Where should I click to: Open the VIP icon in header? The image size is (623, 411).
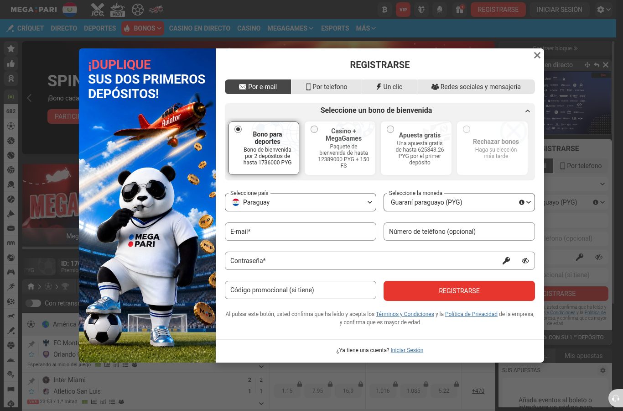coord(403,10)
